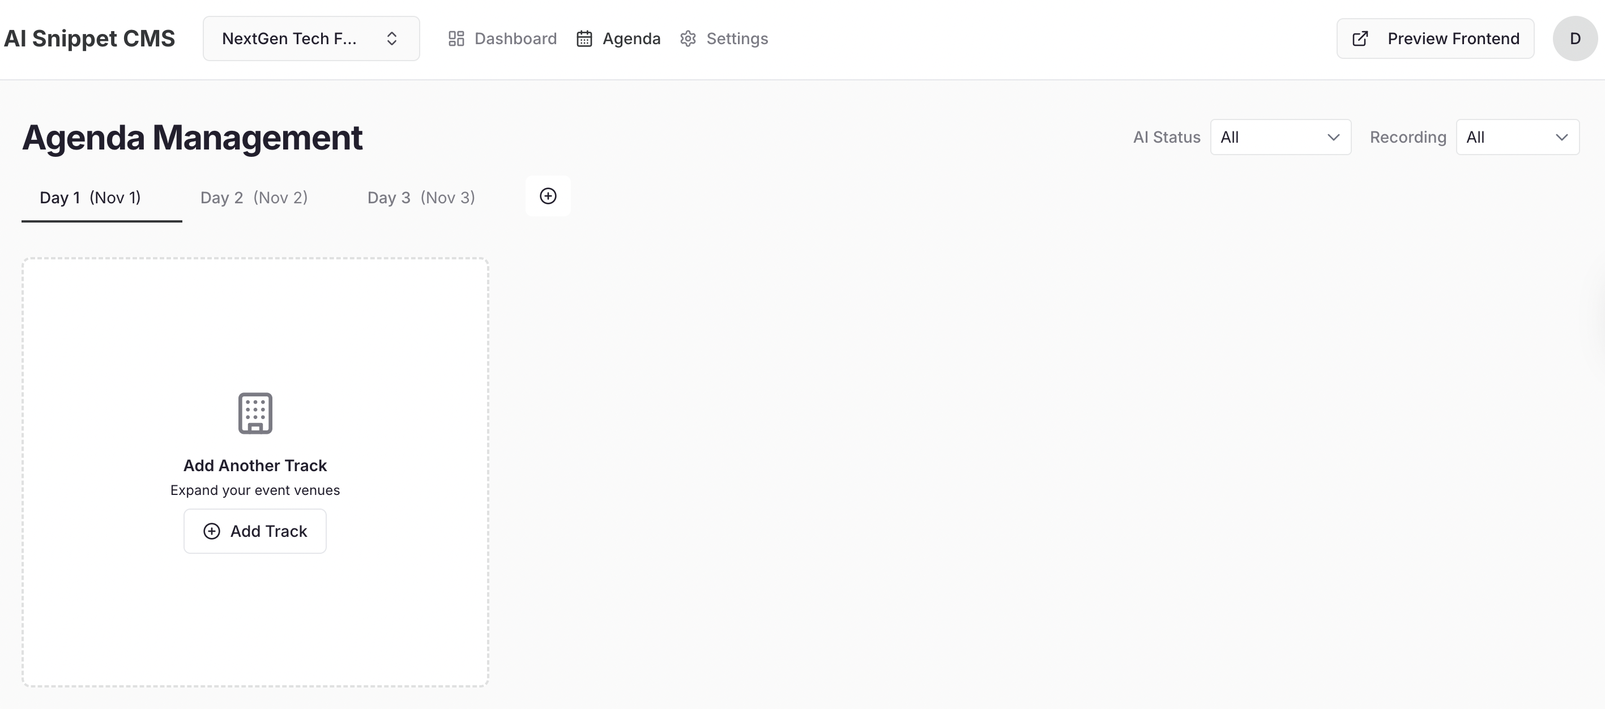This screenshot has height=709, width=1605.
Task: Click the Add Track button
Action: 255,531
